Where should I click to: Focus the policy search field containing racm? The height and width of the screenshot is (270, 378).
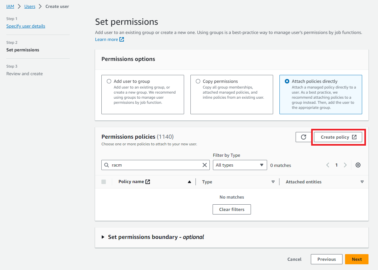tap(156, 165)
